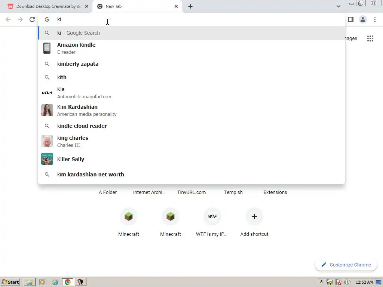Image resolution: width=383 pixels, height=287 pixels.
Task: Choose Amazon Kindle suggestion
Action: (191, 48)
